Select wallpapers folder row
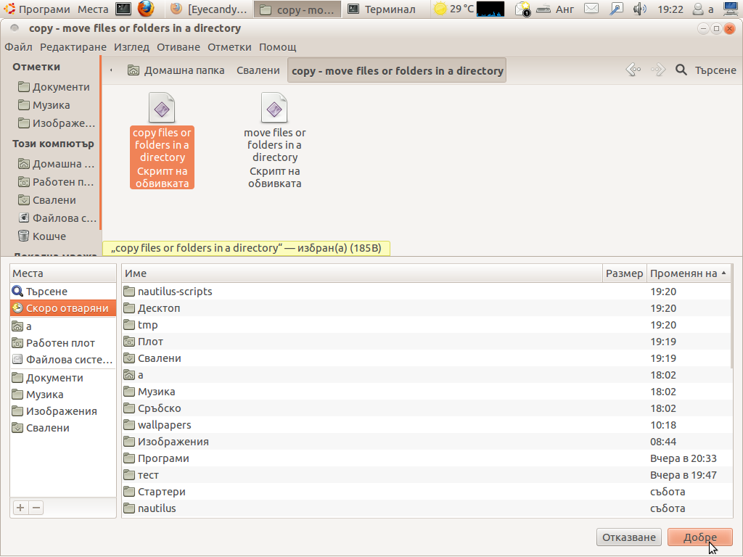This screenshot has height=557, width=743. (x=427, y=425)
